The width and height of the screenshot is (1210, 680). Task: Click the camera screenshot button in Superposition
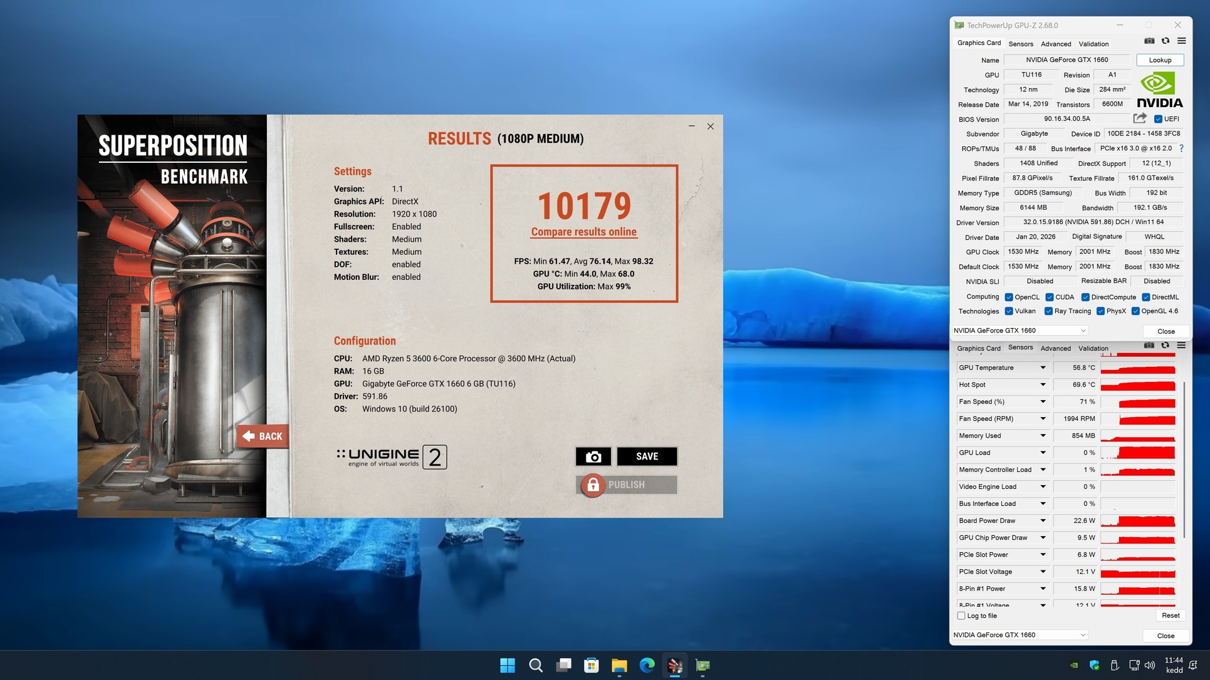[593, 456]
